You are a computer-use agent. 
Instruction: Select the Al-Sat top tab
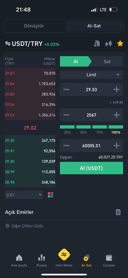pos(94,26)
